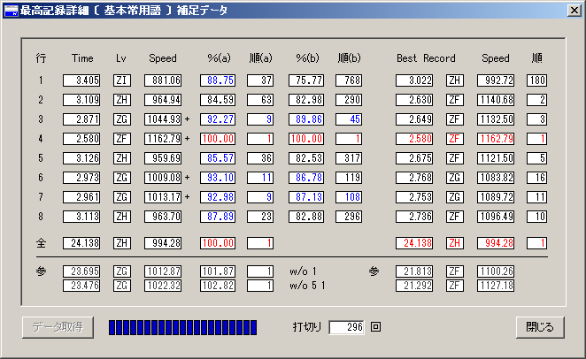The height and width of the screenshot is (359, 586).
Task: Click reference Time value 23.476
Action: (x=81, y=286)
